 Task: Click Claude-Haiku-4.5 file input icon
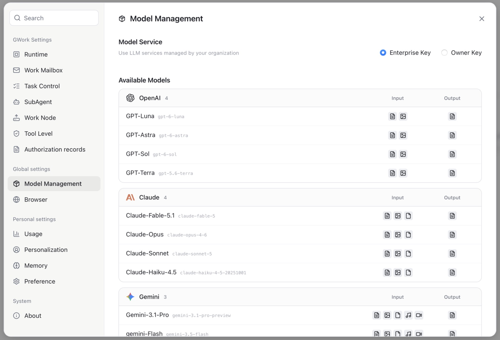tap(408, 273)
